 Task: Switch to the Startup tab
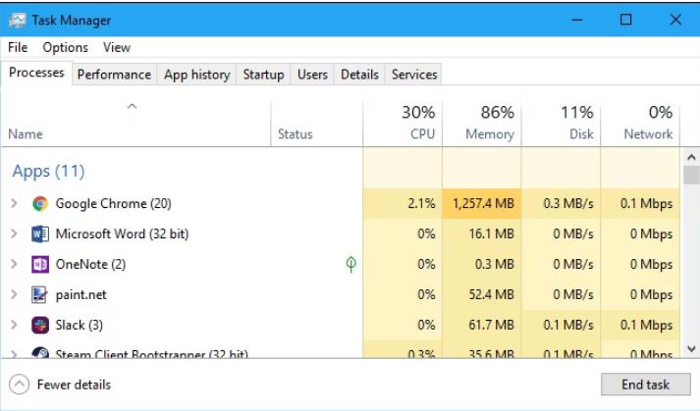pos(263,75)
